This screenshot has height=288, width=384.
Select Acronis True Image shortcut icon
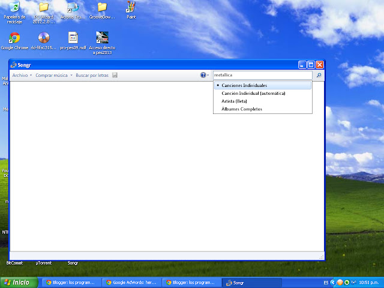[x=73, y=11]
